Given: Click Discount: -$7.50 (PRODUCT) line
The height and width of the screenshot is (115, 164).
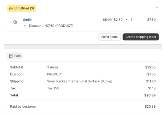Looking at the screenshot, I should 51,26.
